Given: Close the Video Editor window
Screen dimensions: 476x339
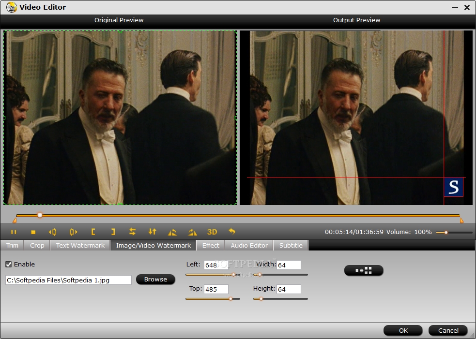Looking at the screenshot, I should click(x=467, y=7).
